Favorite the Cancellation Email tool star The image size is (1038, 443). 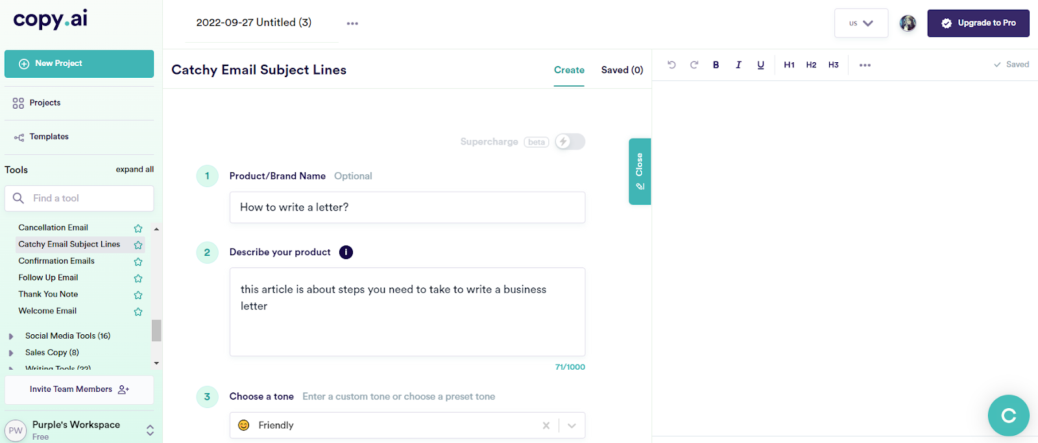[x=138, y=228]
